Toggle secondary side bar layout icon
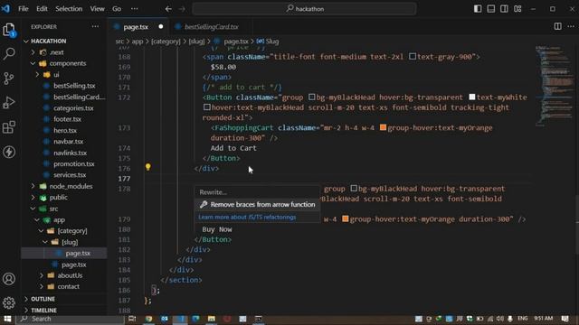Image resolution: width=579 pixels, height=325 pixels. click(x=504, y=8)
